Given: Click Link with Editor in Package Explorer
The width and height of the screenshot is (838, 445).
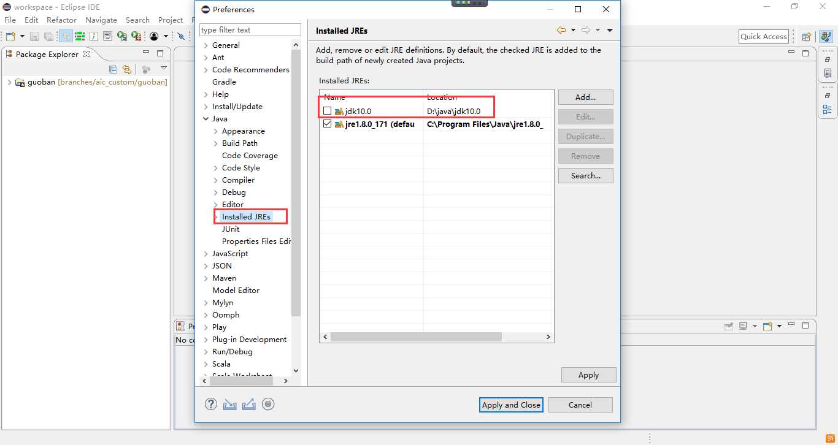Looking at the screenshot, I should [126, 69].
